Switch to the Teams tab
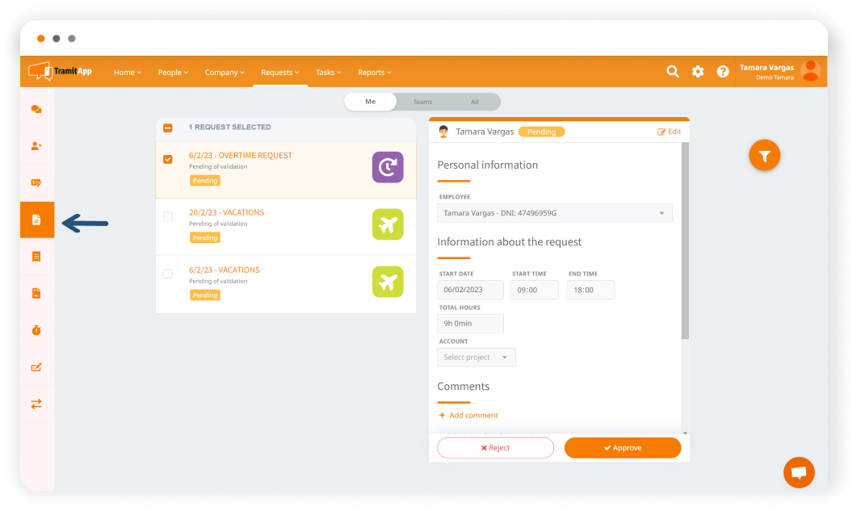The image size is (857, 511). [422, 102]
